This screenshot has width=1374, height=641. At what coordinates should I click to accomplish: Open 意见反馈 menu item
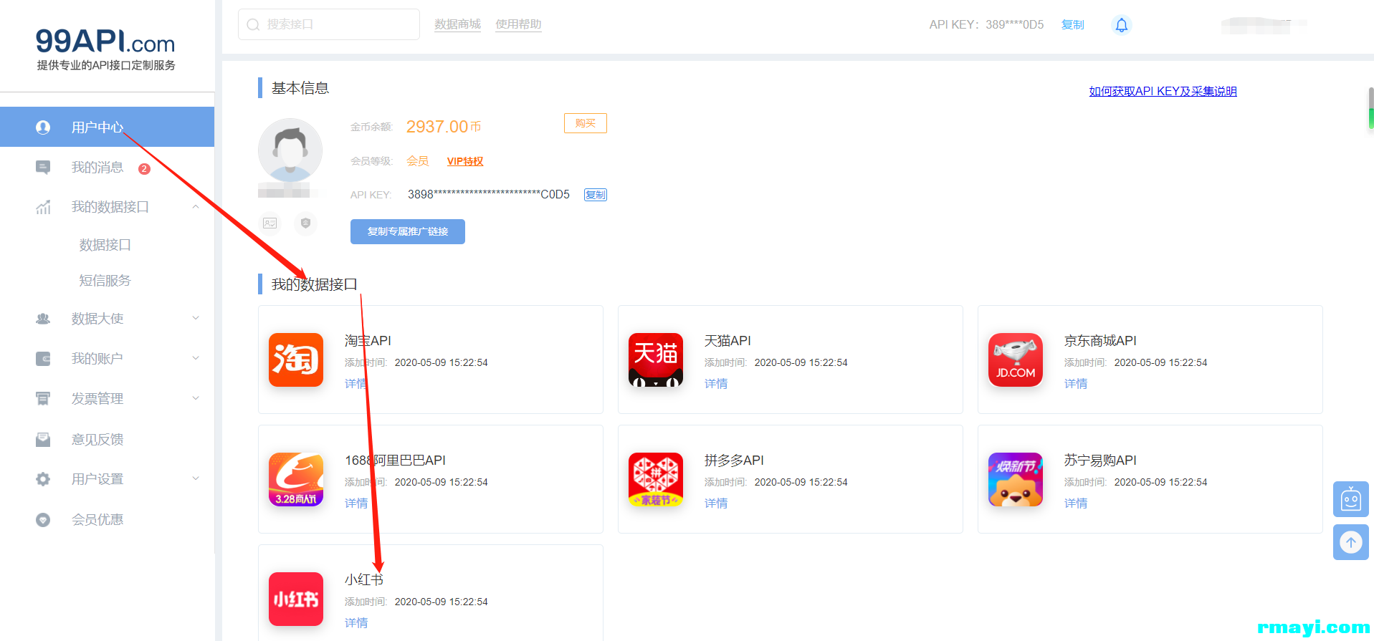[97, 440]
